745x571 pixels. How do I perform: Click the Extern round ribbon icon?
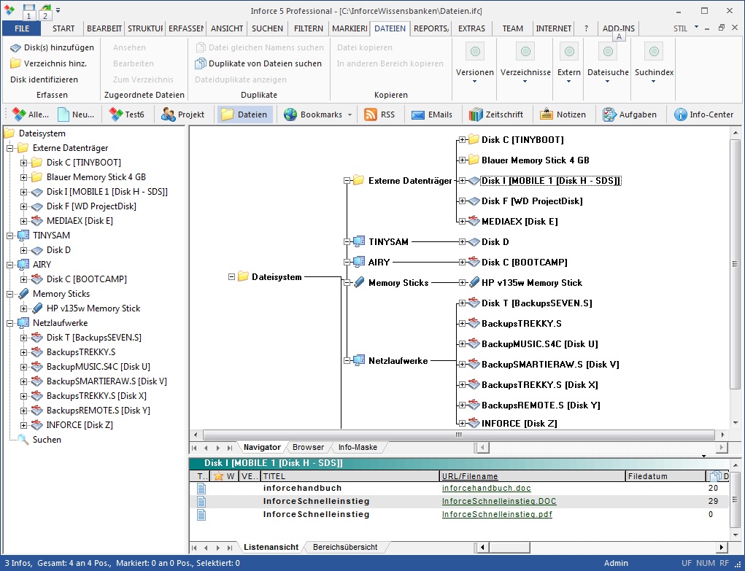pyautogui.click(x=568, y=52)
